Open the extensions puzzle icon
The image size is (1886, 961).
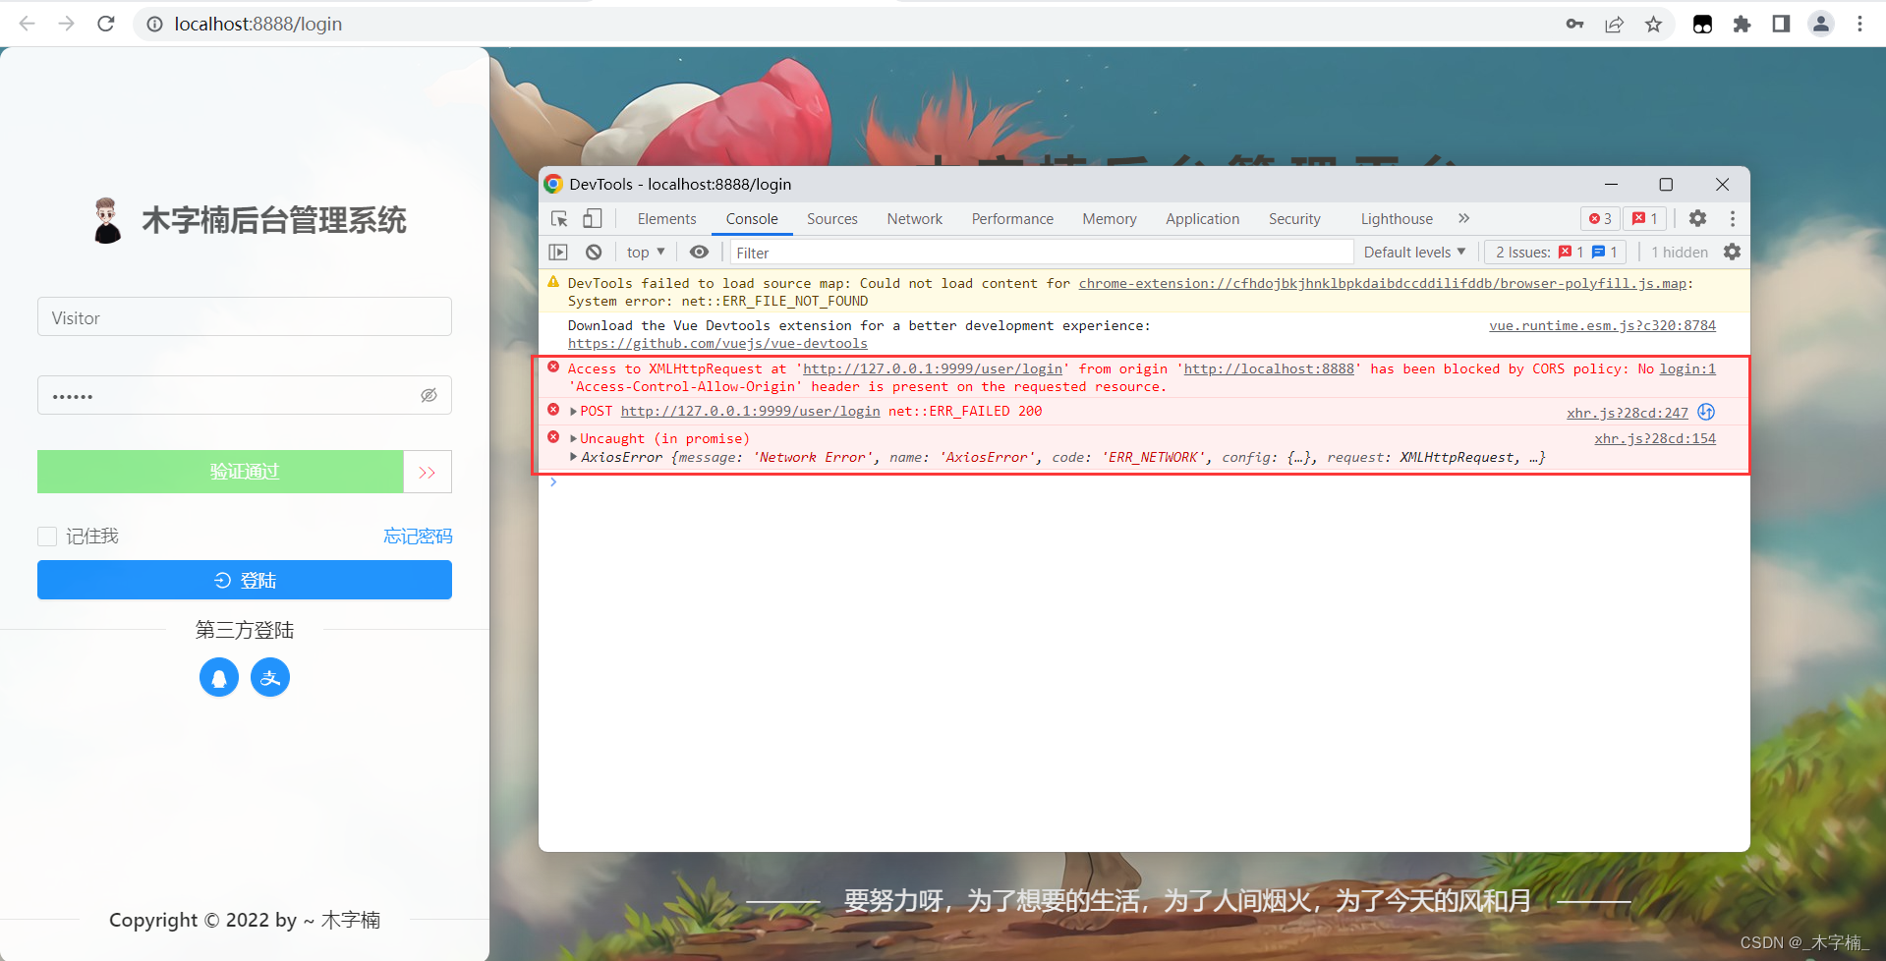click(1742, 24)
